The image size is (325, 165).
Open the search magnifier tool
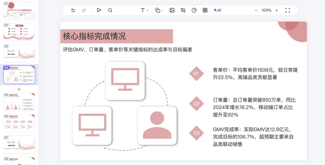[x=110, y=10]
